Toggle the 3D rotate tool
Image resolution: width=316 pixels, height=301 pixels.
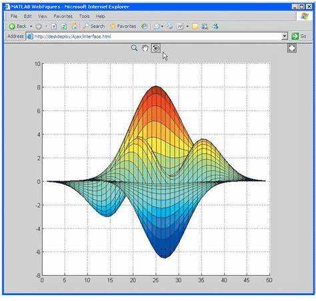(156, 48)
